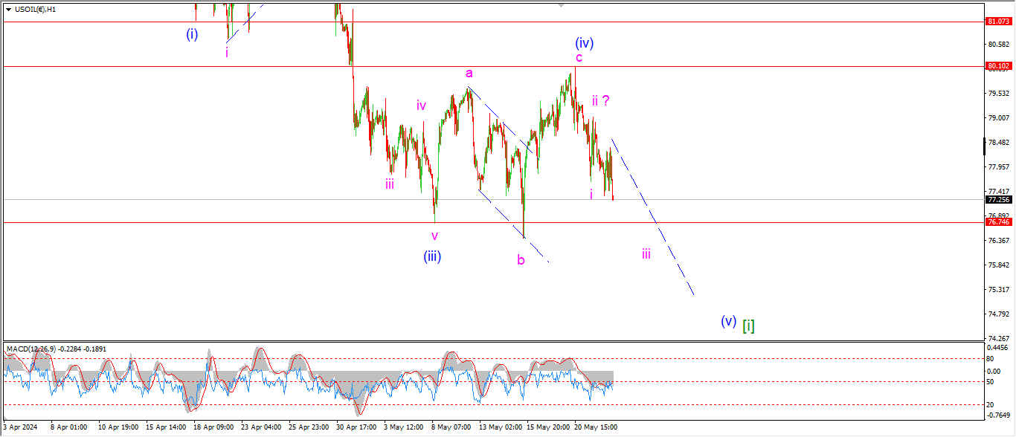
Task: Click the green [i] wave label
Action: tap(749, 324)
